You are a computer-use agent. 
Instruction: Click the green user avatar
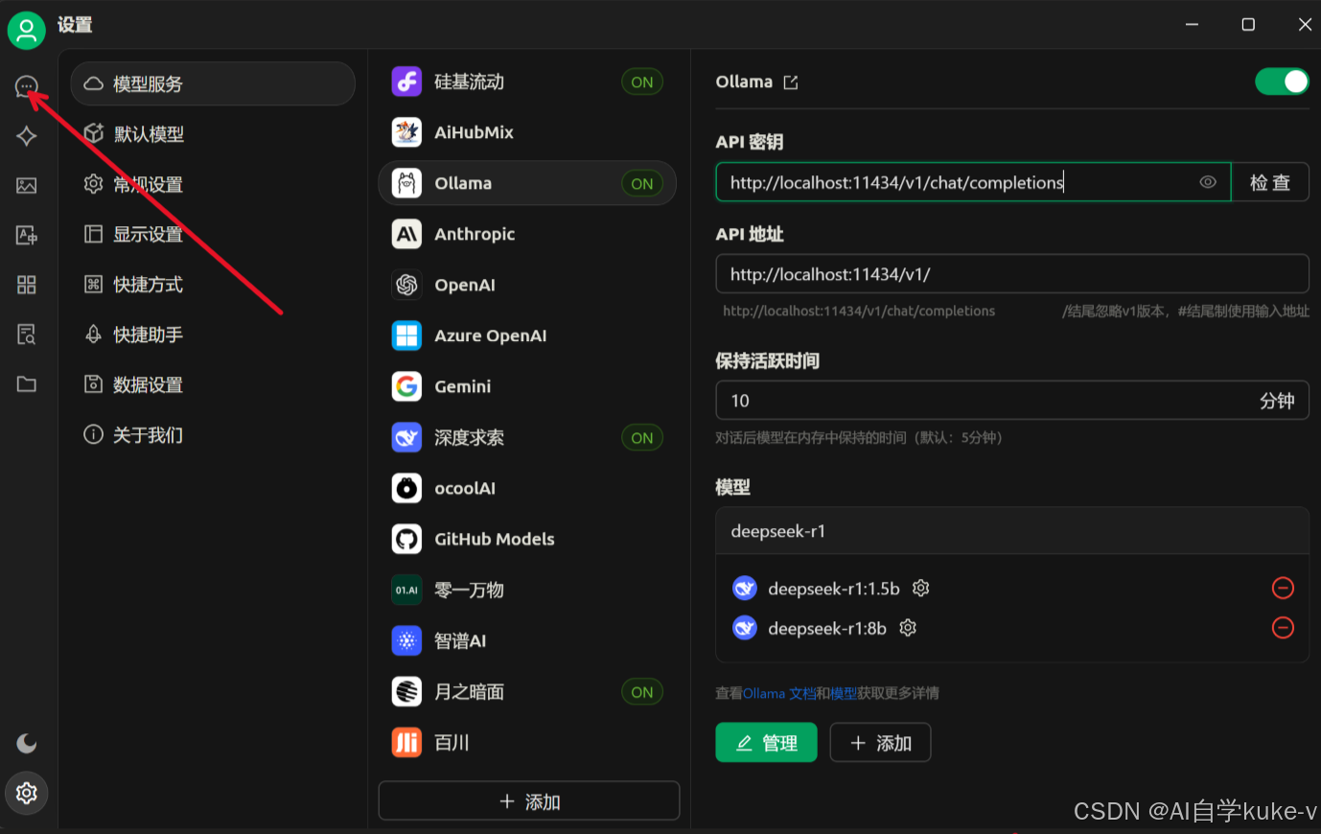27,31
